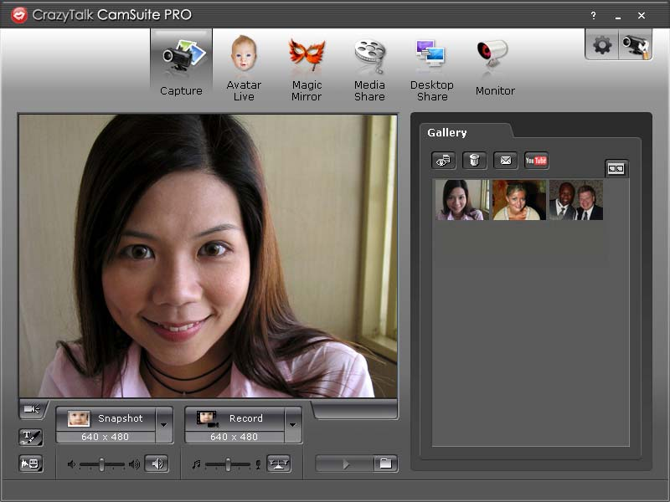Click the microphone icon by the slider
Viewport: 670px width, 502px height.
pos(258,464)
